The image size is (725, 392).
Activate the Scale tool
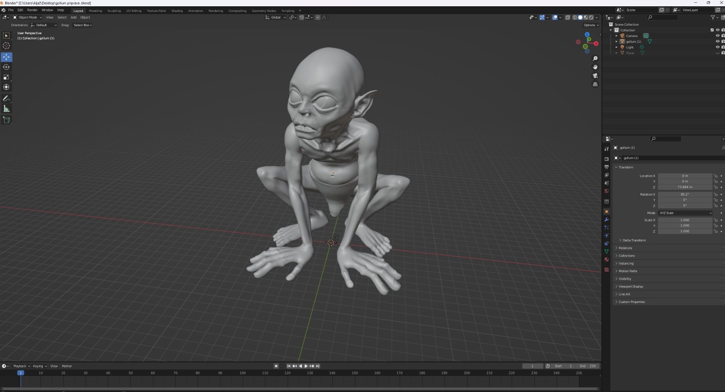[x=6, y=77]
